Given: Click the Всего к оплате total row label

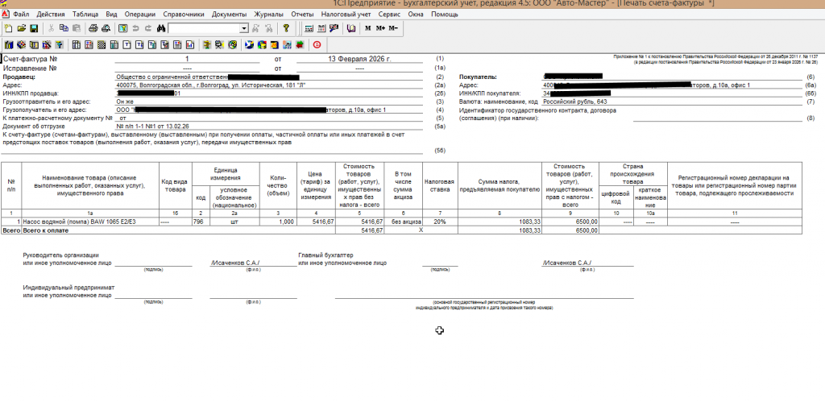Looking at the screenshot, I should click(46, 230).
